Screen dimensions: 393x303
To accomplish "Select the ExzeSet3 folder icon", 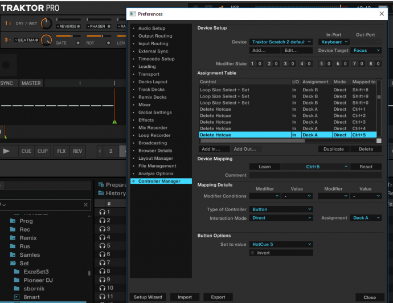I will [x=17, y=272].
